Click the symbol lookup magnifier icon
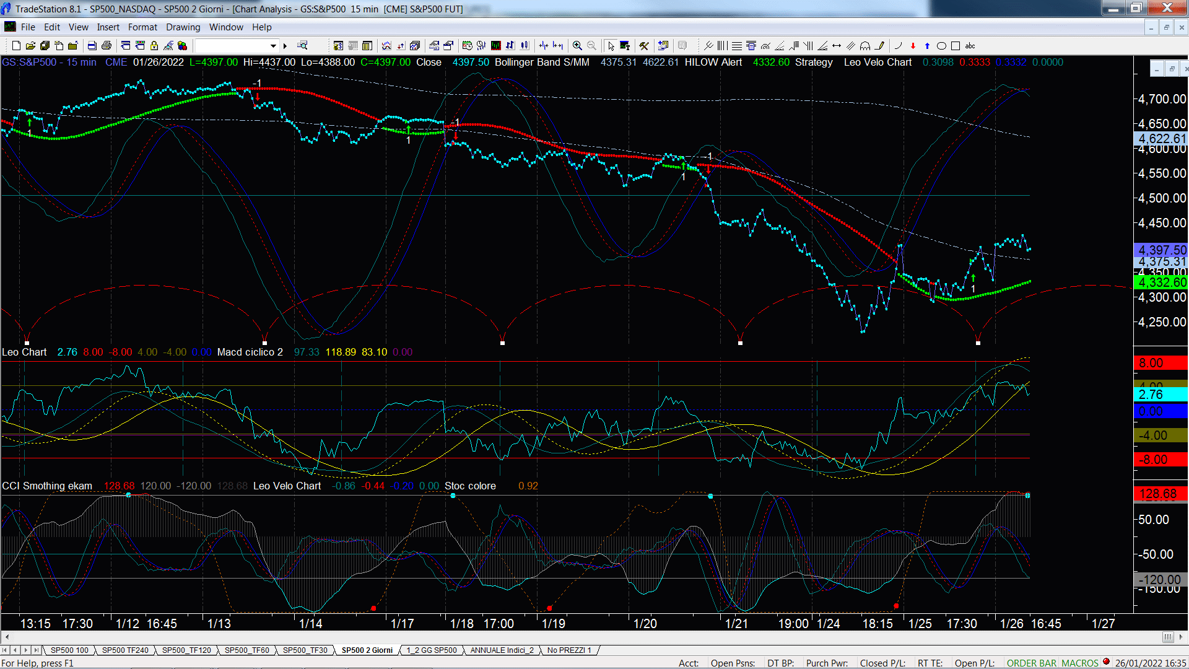The height and width of the screenshot is (669, 1189). (x=302, y=45)
